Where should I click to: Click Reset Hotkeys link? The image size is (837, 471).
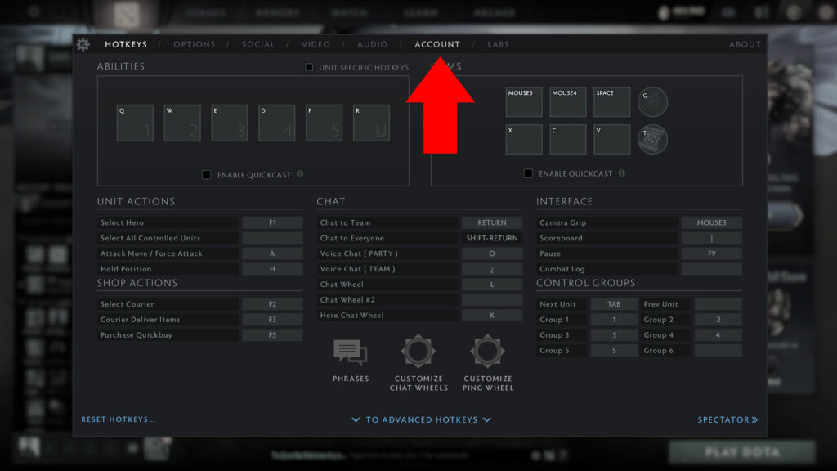[x=119, y=419]
